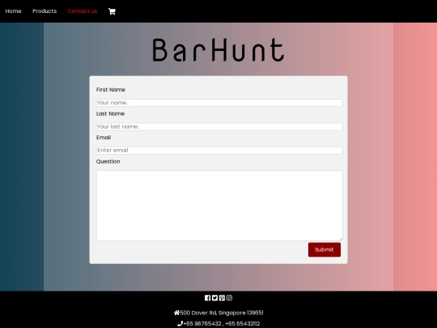Visit the Facebook page icon
The width and height of the screenshot is (437, 328).
click(207, 298)
